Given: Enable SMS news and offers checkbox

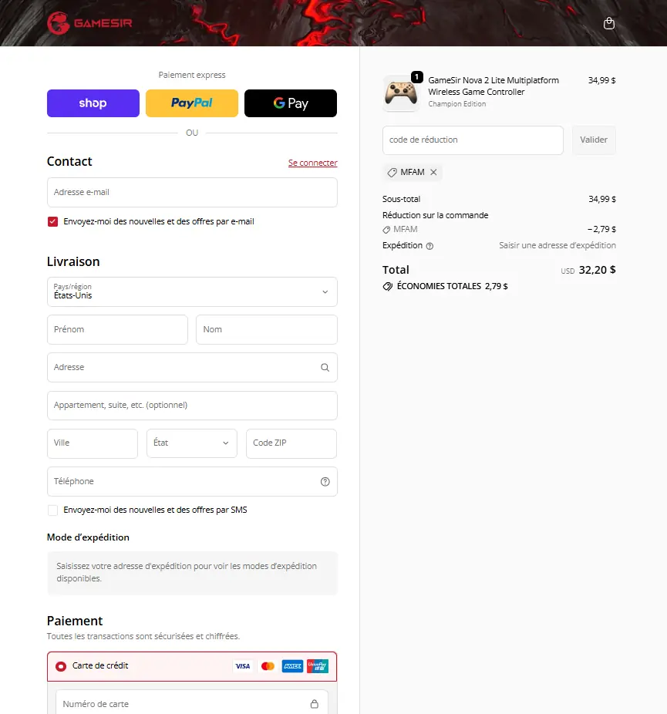Looking at the screenshot, I should (x=52, y=510).
